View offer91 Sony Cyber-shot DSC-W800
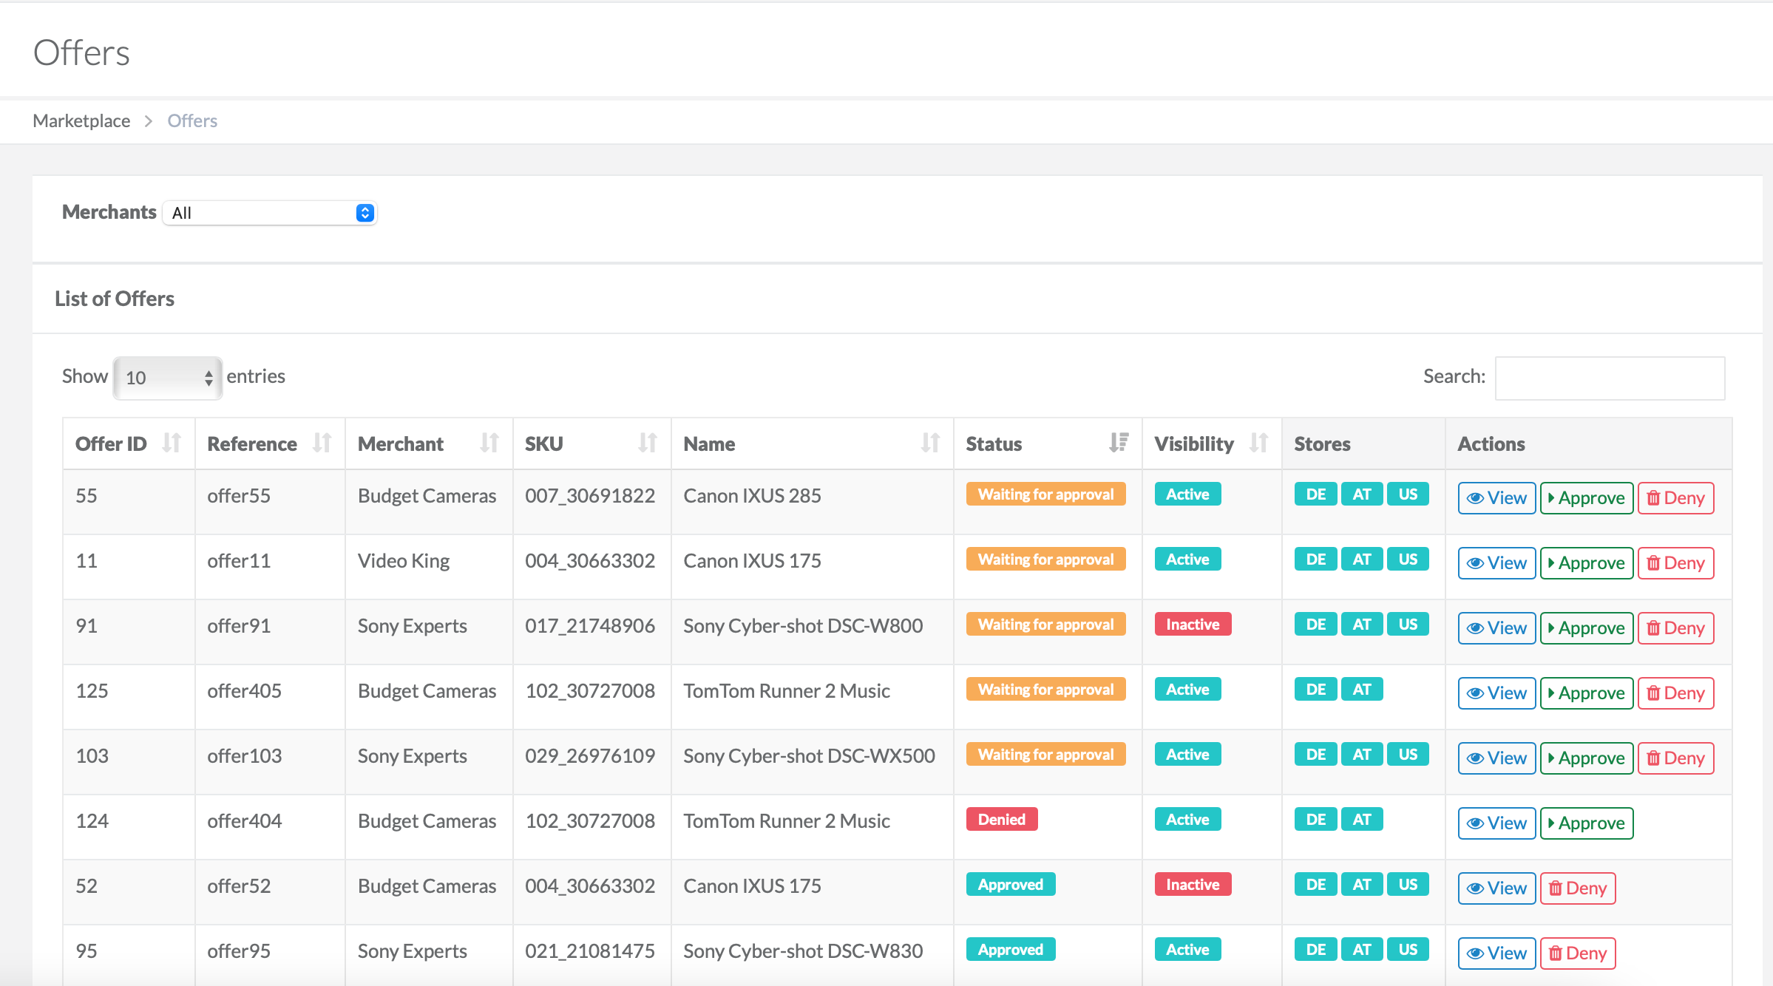The width and height of the screenshot is (1773, 986). click(x=1496, y=628)
